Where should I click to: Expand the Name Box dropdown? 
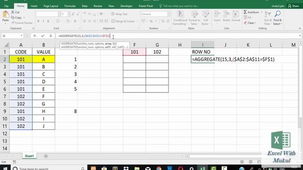pos(21,36)
